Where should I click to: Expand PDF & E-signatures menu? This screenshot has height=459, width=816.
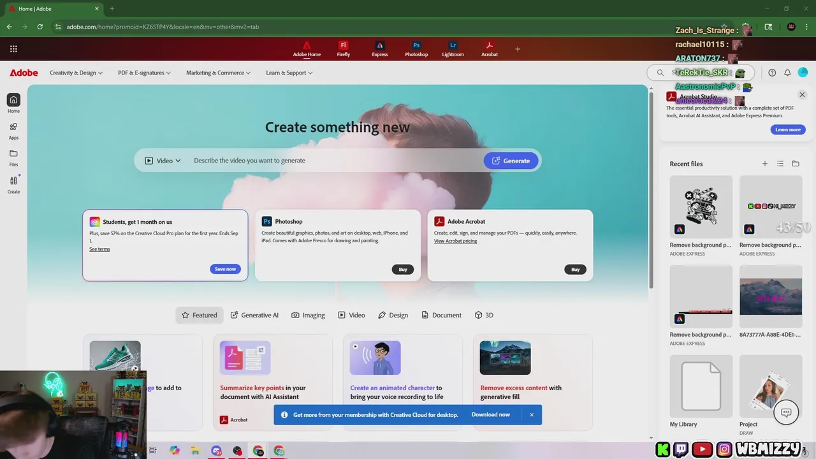tap(144, 73)
